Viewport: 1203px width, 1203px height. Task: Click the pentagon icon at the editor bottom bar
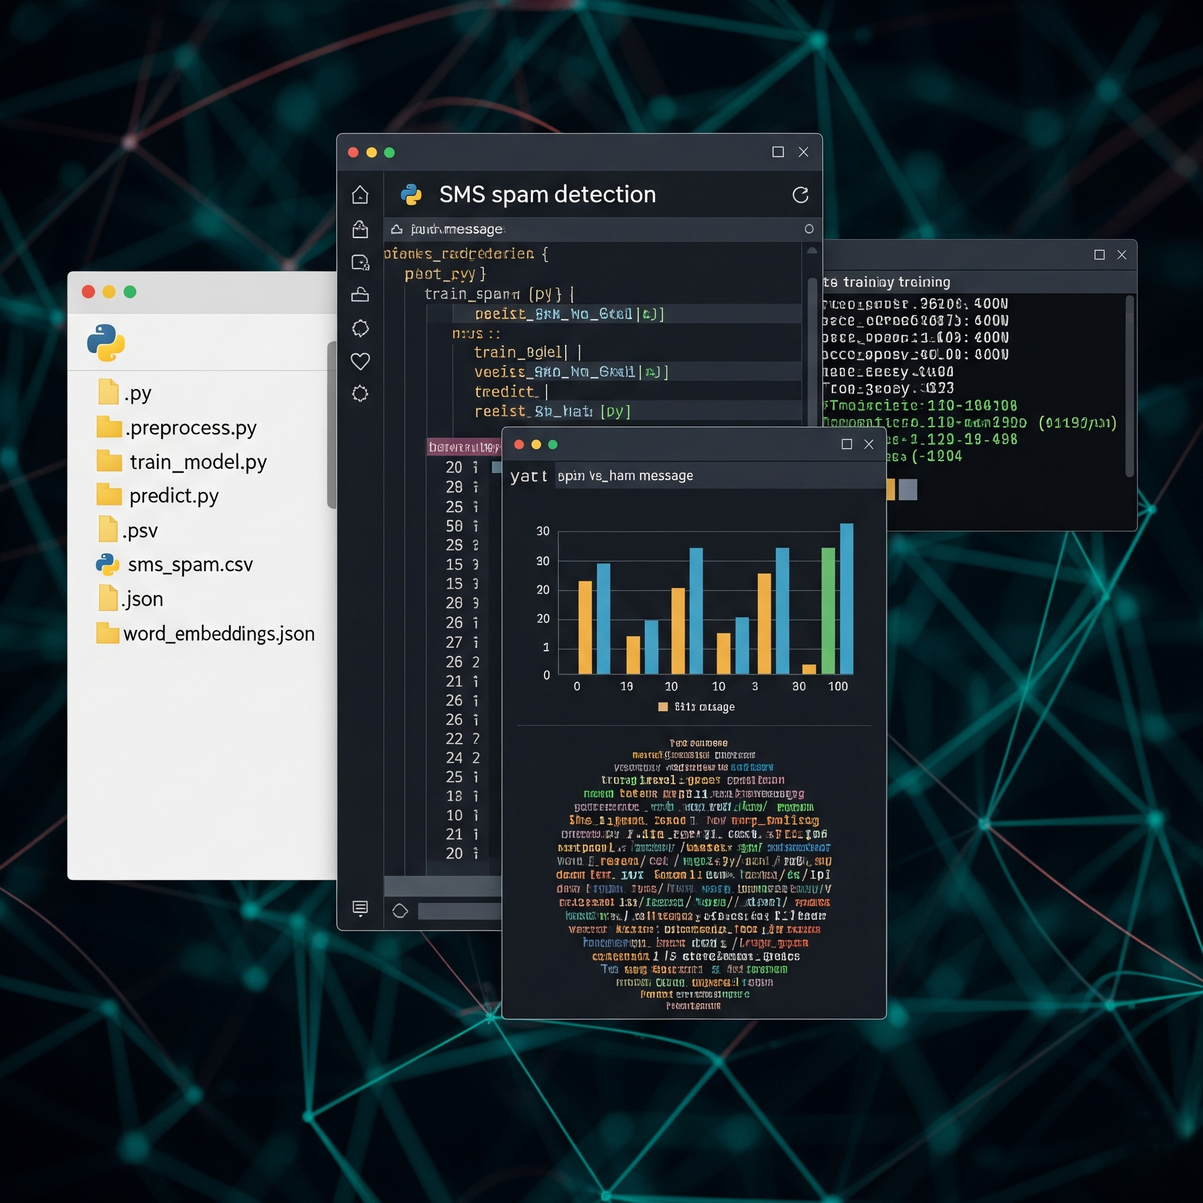click(401, 911)
